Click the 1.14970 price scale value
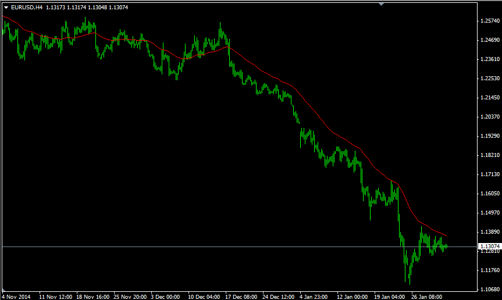This screenshot has width=502, height=300. tap(490, 213)
